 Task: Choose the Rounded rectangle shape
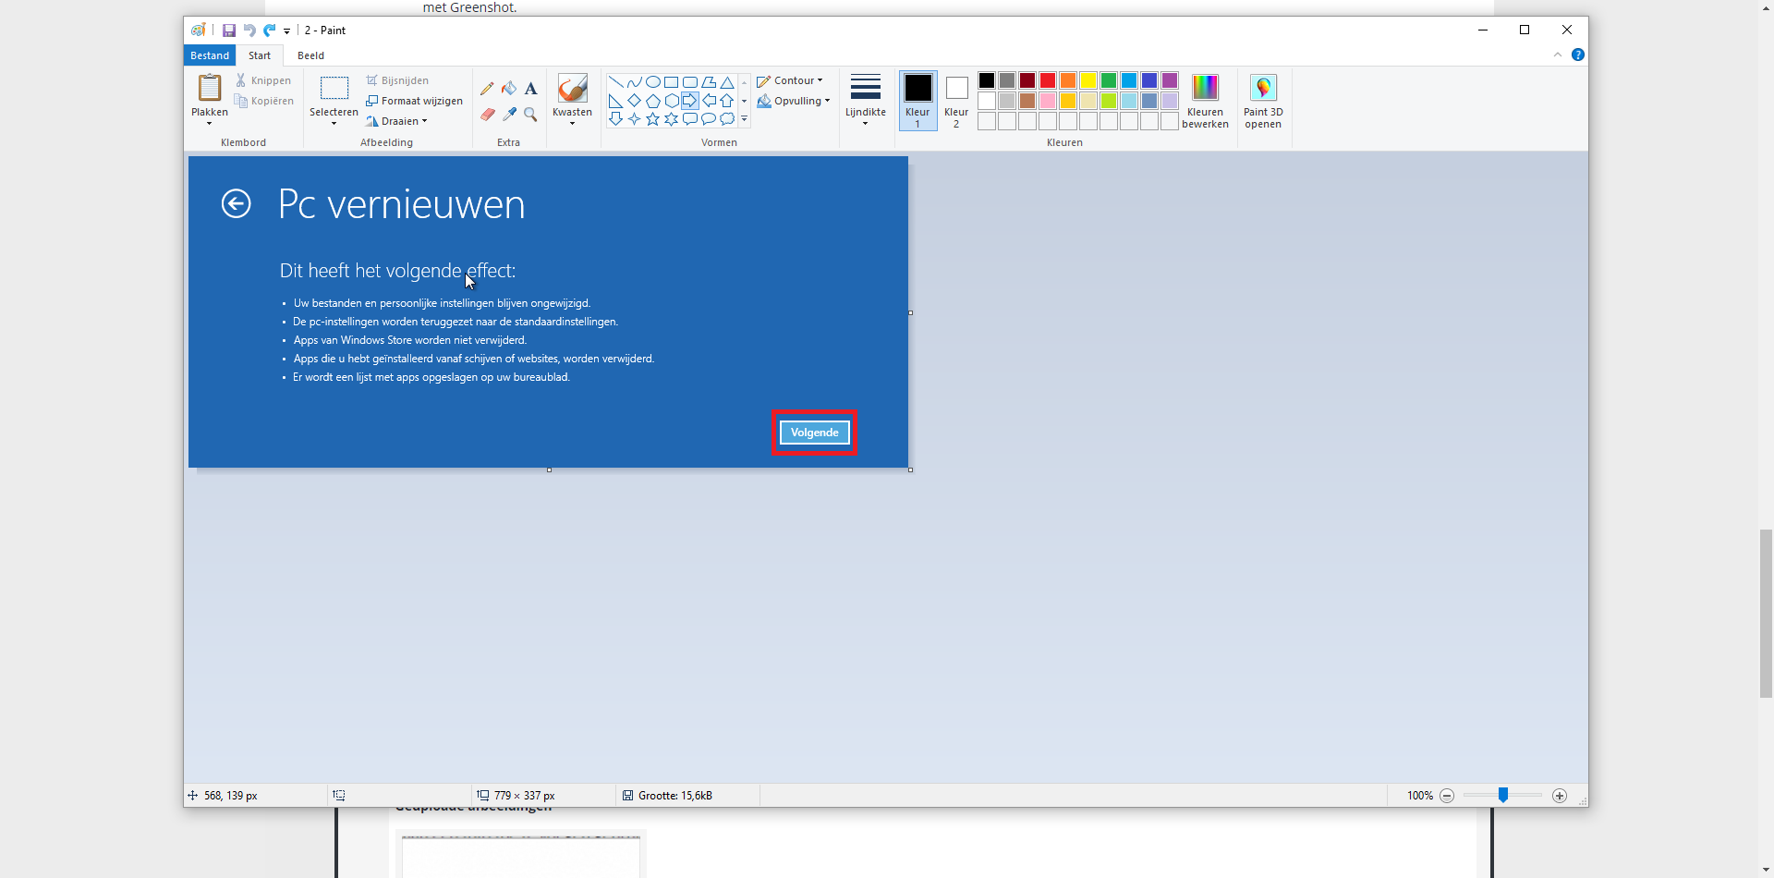point(690,82)
